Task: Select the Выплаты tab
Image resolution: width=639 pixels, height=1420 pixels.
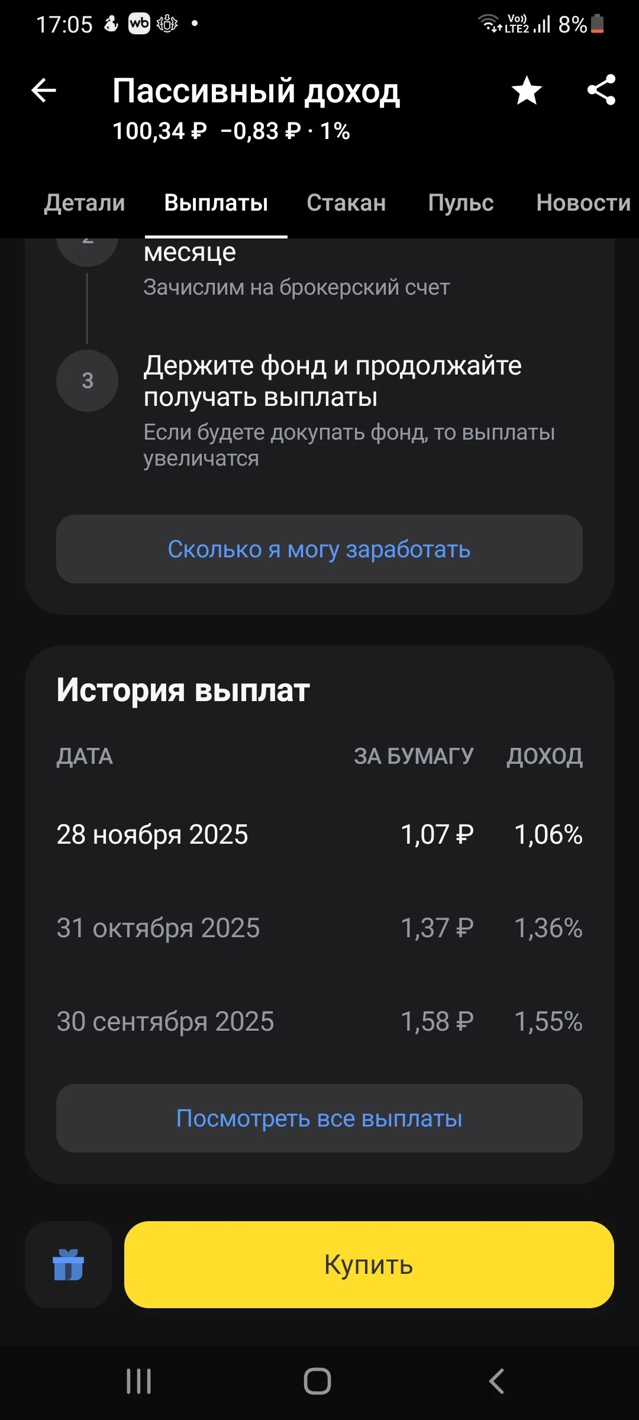Action: [216, 203]
